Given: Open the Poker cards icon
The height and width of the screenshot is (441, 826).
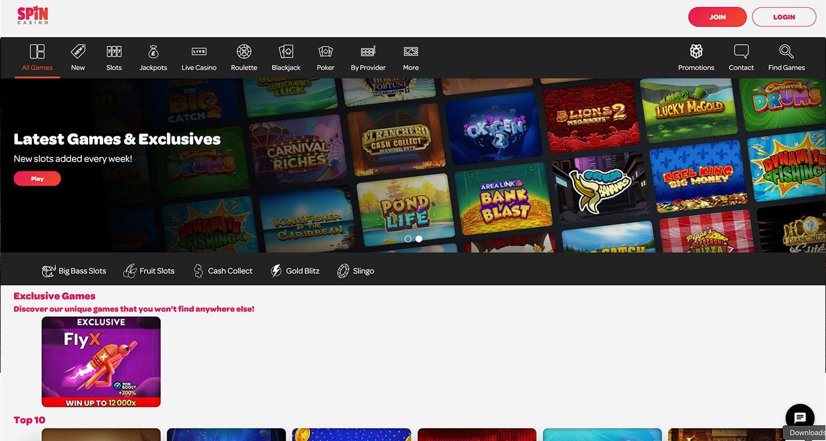Looking at the screenshot, I should click(325, 51).
